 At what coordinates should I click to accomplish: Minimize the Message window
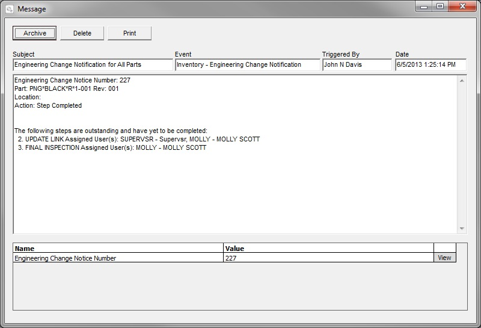(424, 7)
